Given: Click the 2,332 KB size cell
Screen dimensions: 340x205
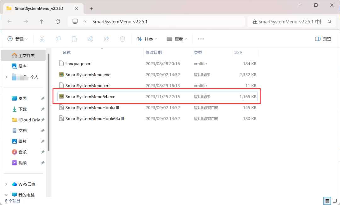Looking at the screenshot, I should tap(248, 75).
